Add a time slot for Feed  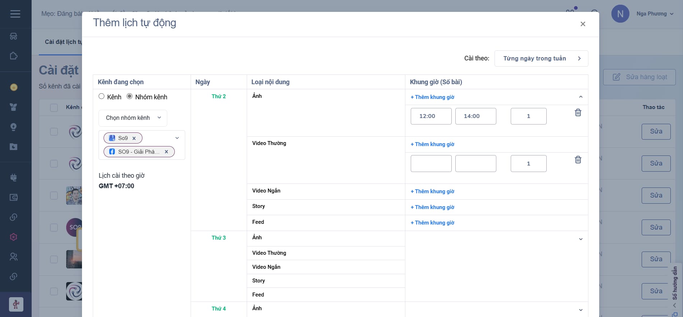pyautogui.click(x=432, y=223)
